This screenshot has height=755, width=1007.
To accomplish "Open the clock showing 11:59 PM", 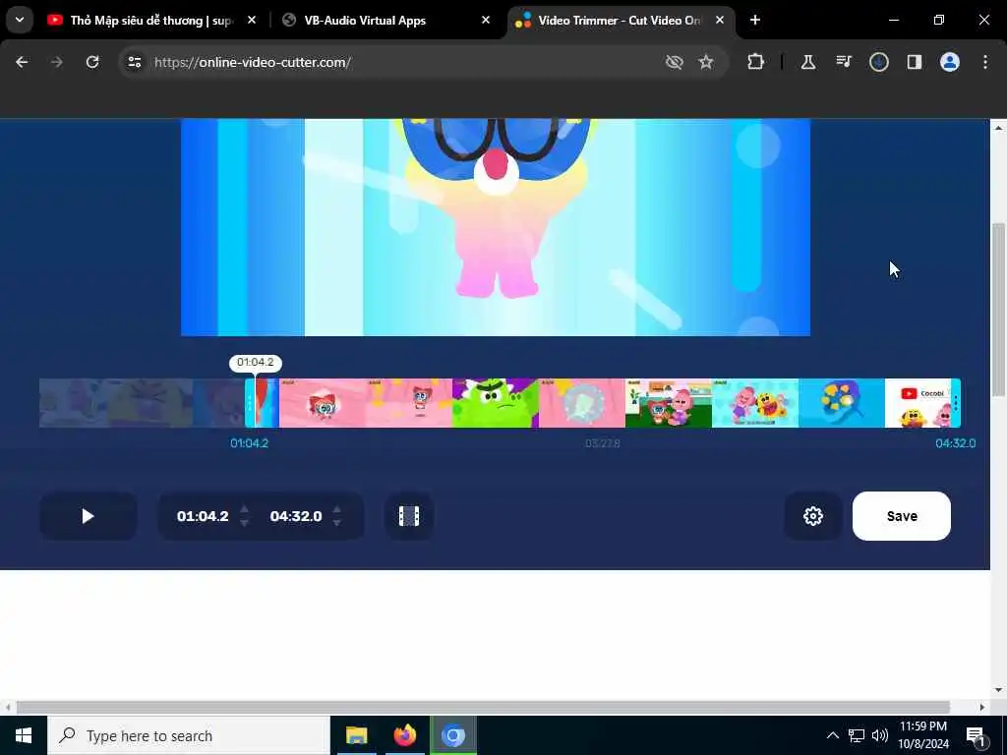I will tap(922, 735).
